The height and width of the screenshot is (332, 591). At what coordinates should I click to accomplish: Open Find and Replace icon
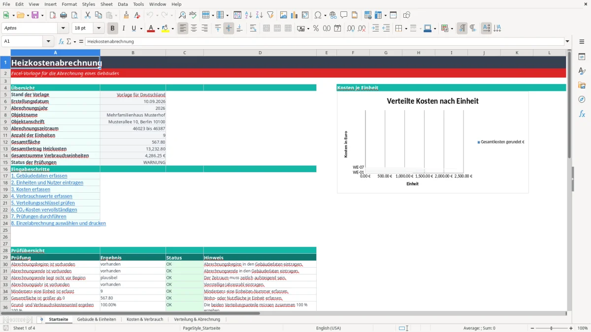tap(182, 15)
